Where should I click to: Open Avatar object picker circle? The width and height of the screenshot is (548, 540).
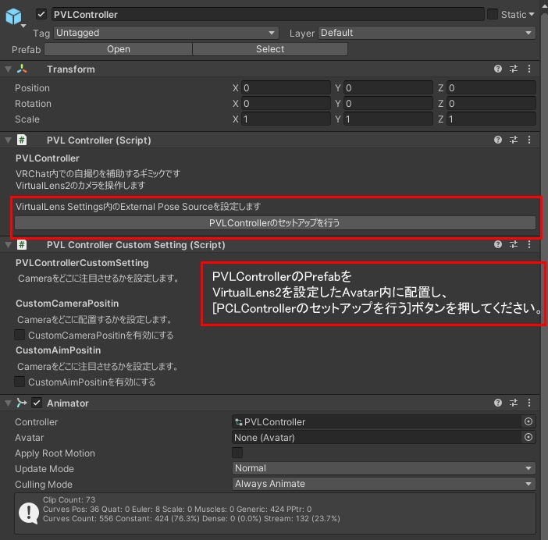pyautogui.click(x=528, y=437)
